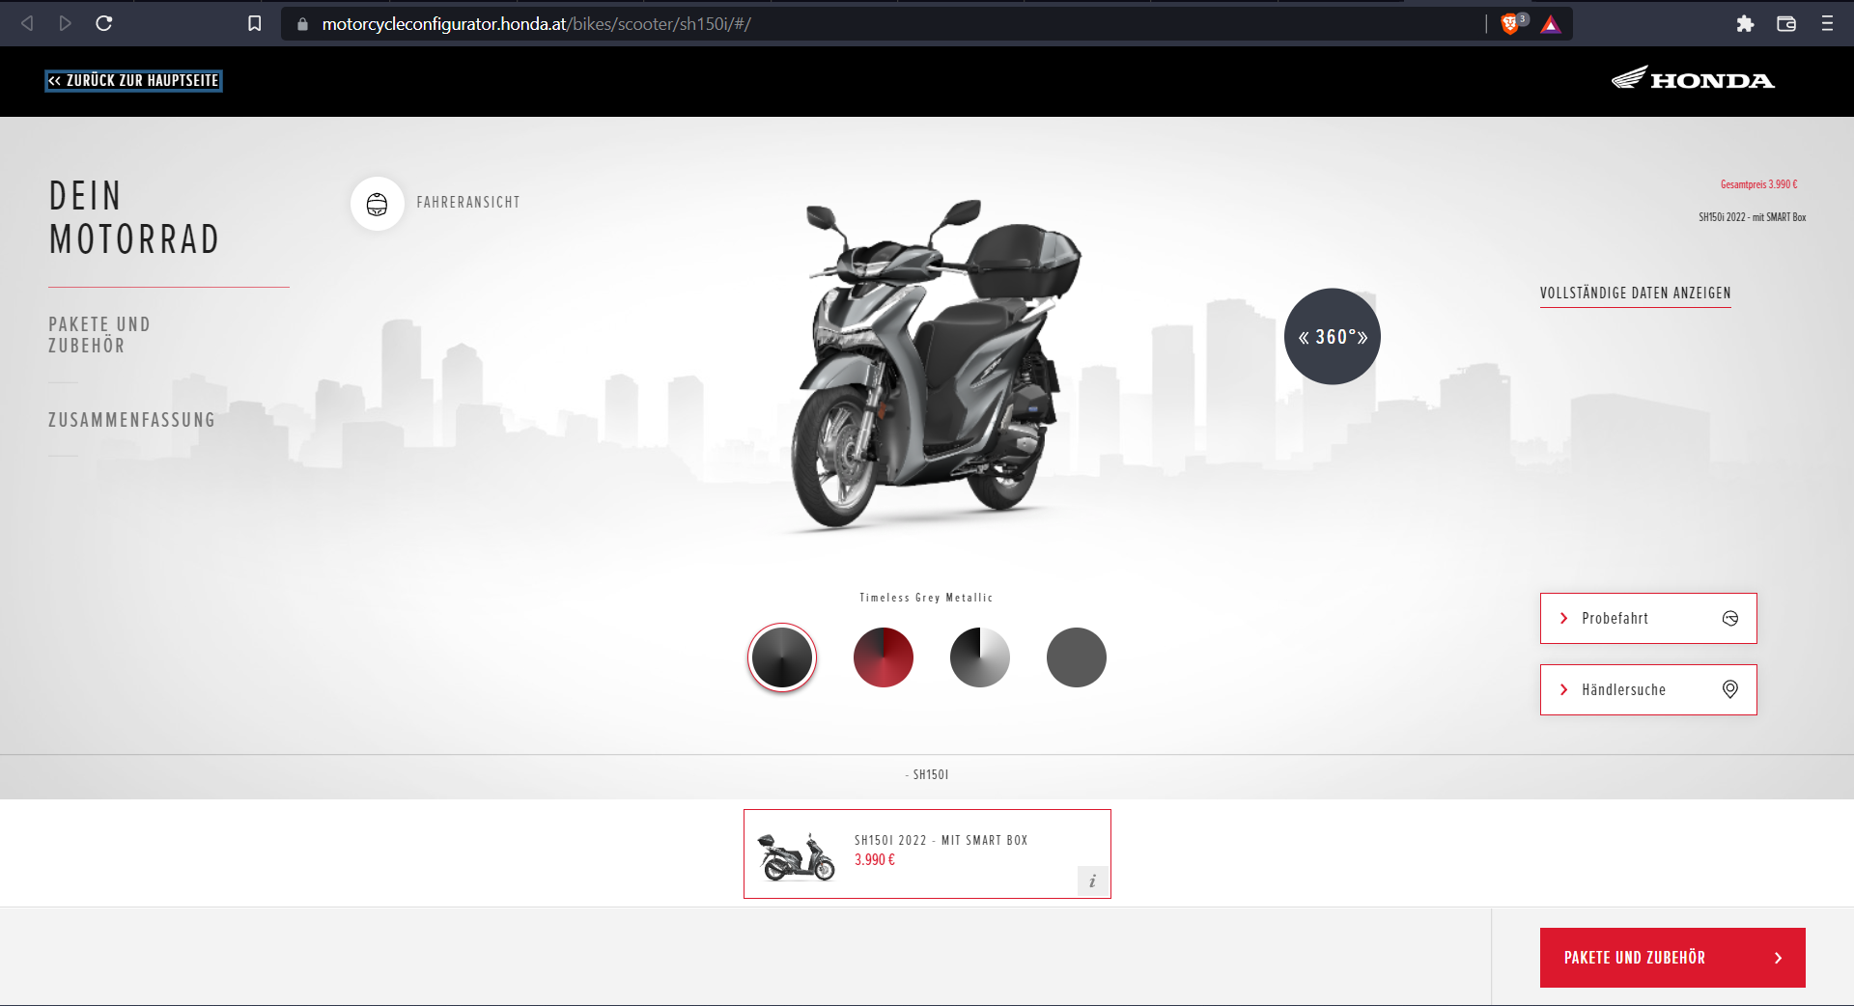Go back via Zurück zur Hauptseite
This screenshot has width=1854, height=1006.
coord(133,81)
